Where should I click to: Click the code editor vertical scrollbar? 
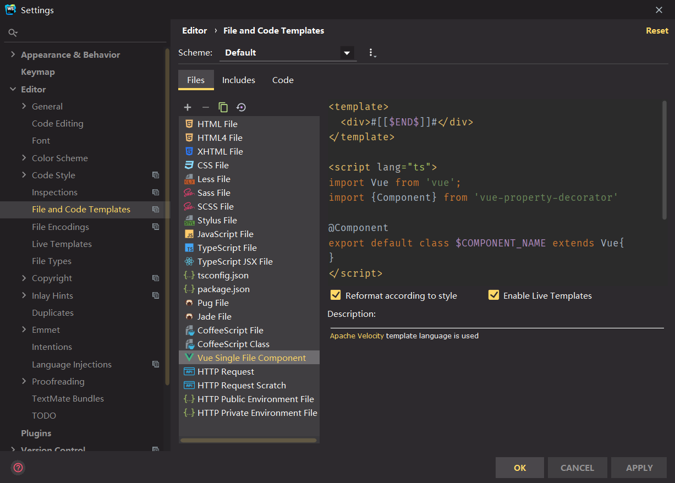(665, 160)
